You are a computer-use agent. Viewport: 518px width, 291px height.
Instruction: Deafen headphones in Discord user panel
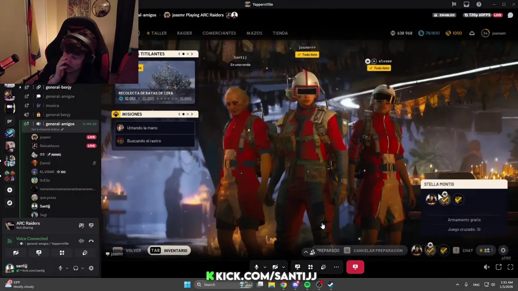point(76,268)
